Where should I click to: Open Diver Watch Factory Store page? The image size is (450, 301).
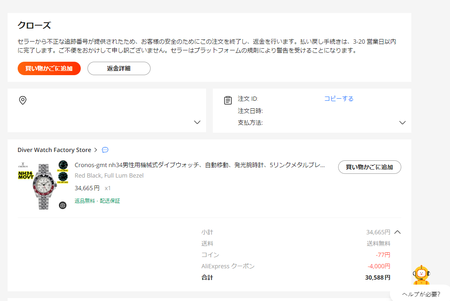pyautogui.click(x=54, y=150)
